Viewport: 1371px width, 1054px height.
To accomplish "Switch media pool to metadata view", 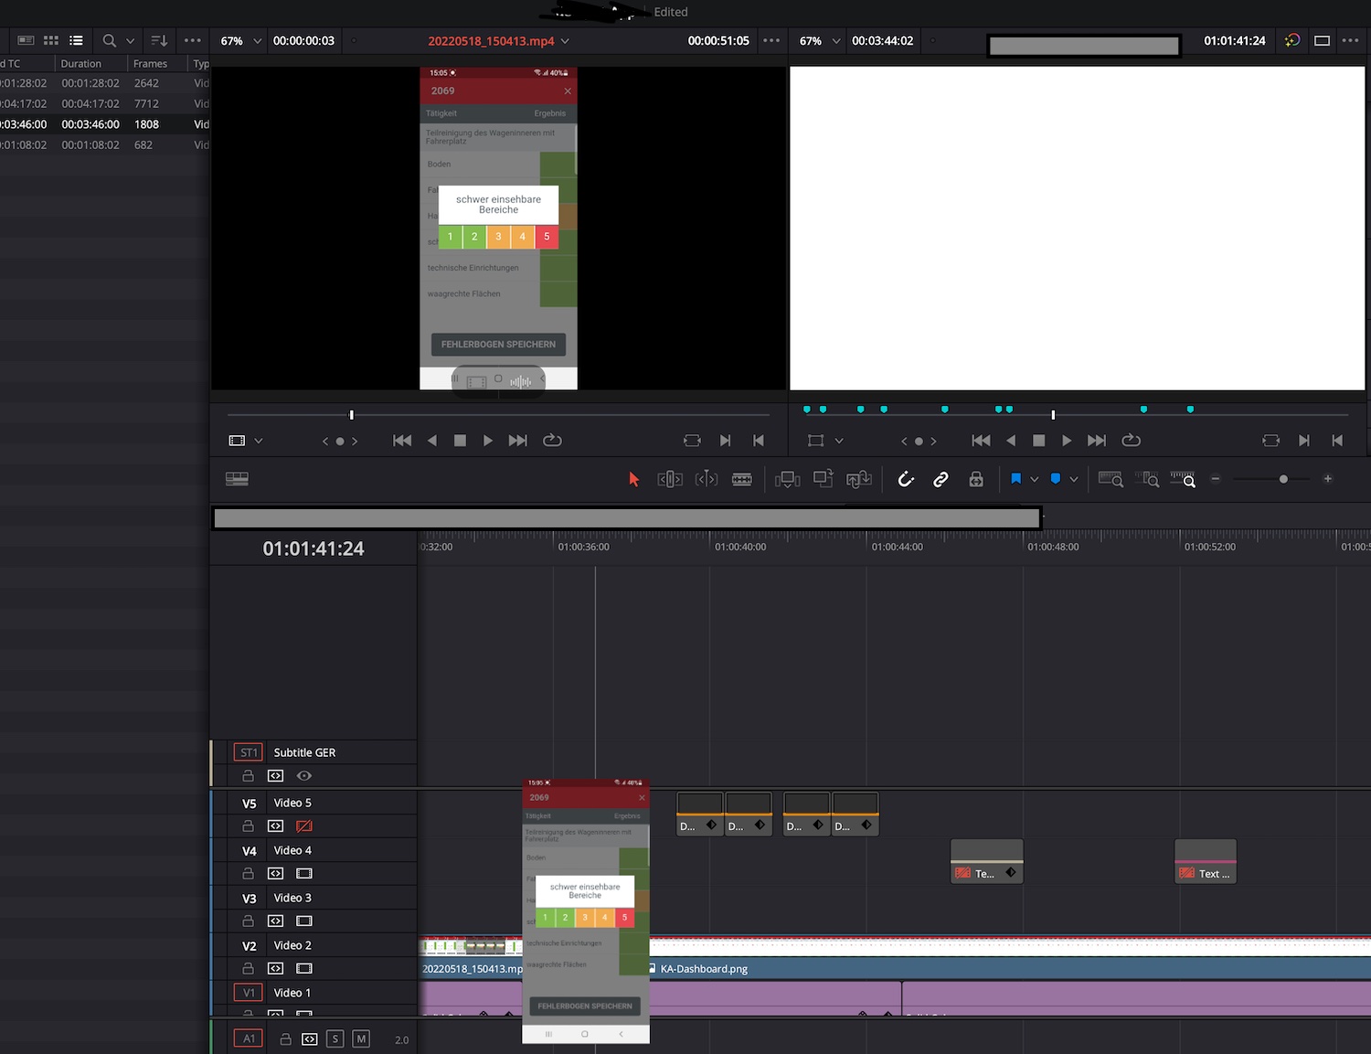I will (26, 40).
